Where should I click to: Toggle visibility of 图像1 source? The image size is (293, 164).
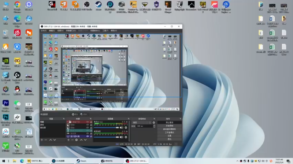coord(88,128)
